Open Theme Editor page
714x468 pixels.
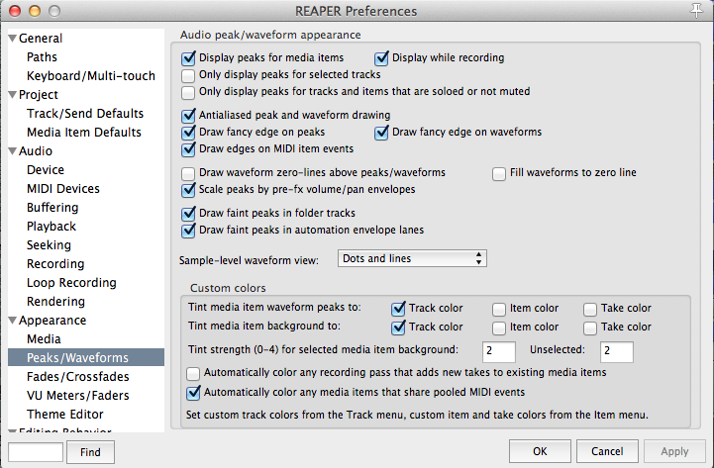pos(65,415)
